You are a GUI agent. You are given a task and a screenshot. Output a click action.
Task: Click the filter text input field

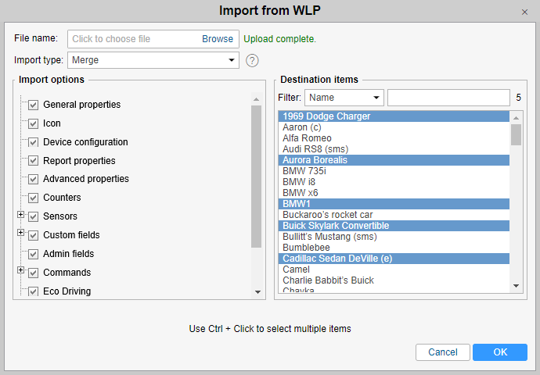click(448, 98)
